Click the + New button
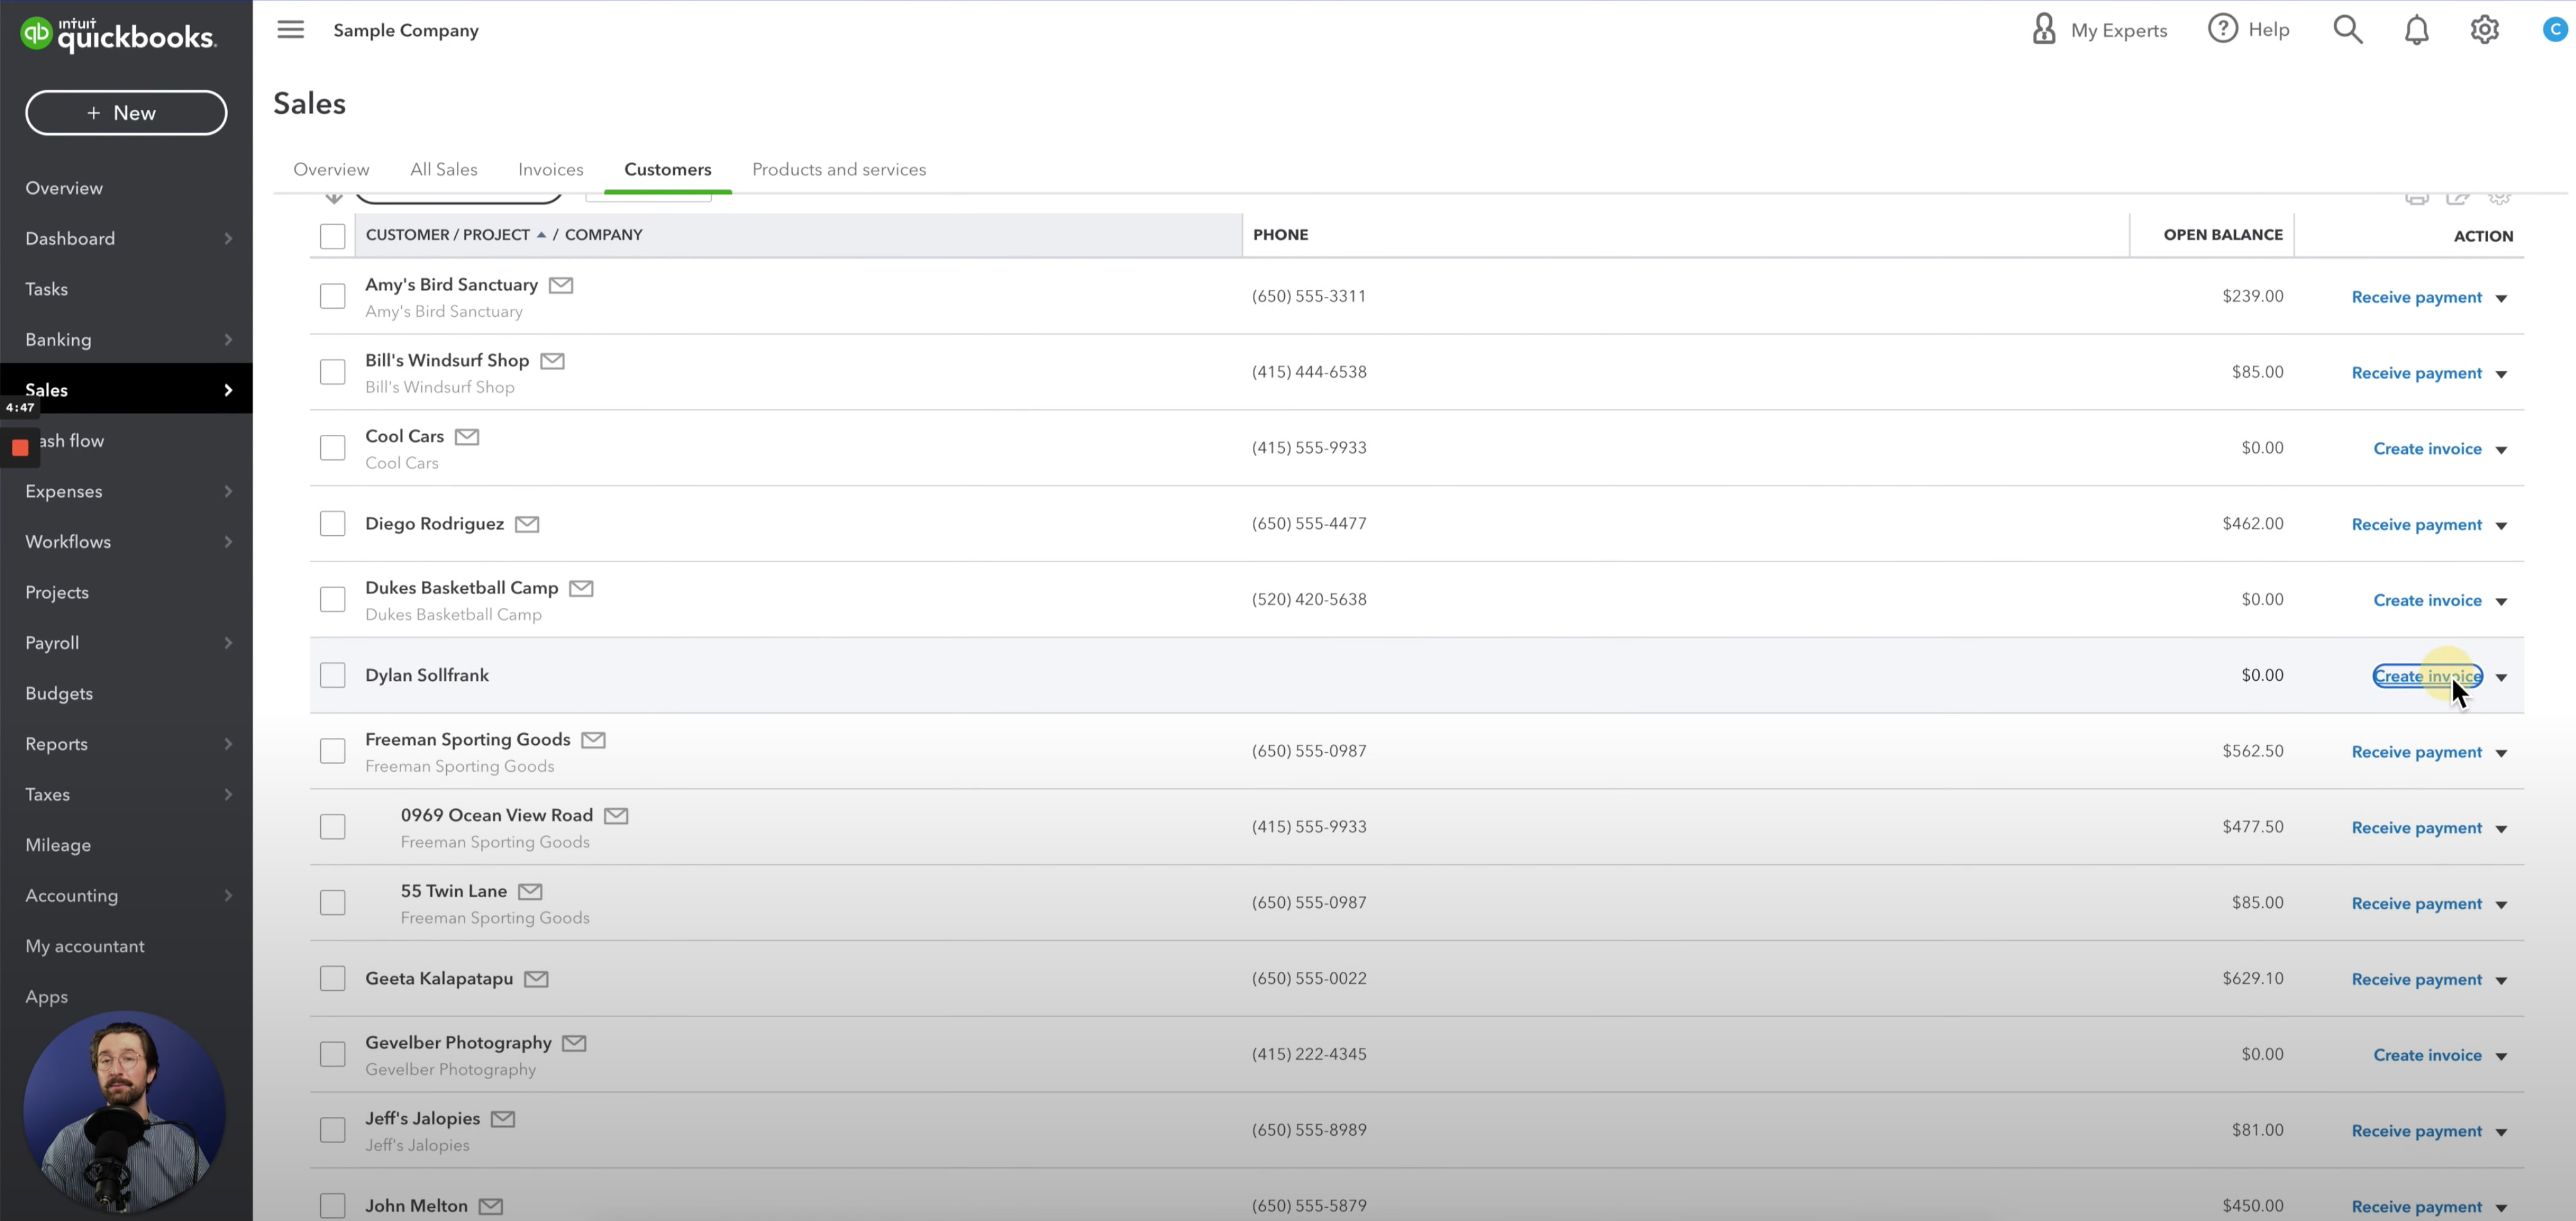This screenshot has height=1221, width=2576. pos(126,113)
